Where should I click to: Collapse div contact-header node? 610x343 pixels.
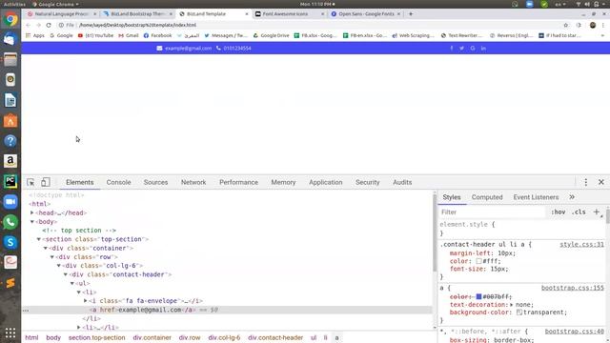(x=66, y=274)
